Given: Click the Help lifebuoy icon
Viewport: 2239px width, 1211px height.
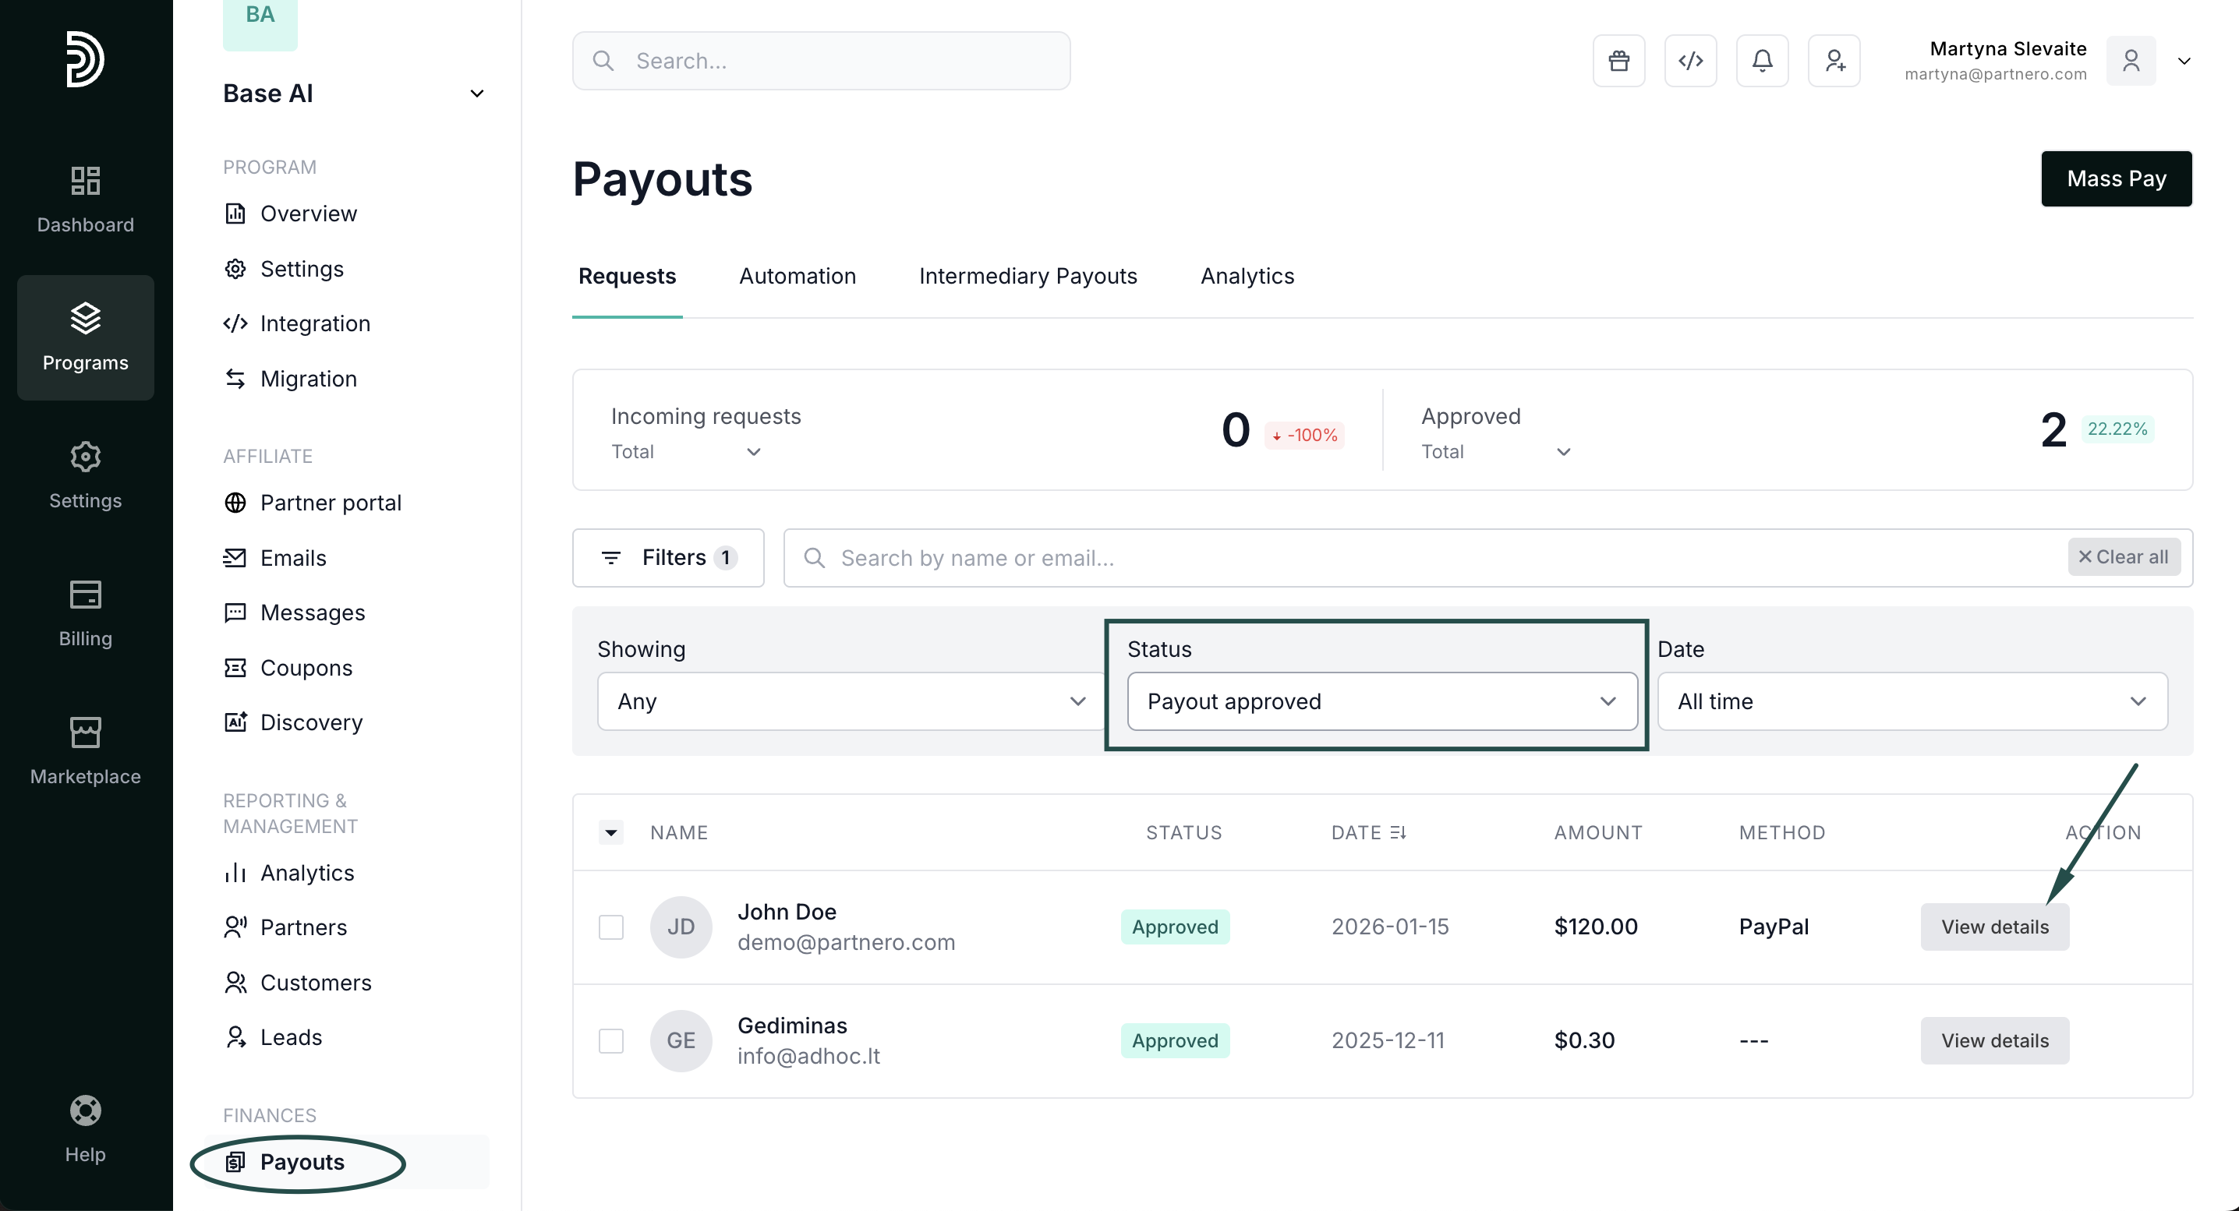Looking at the screenshot, I should pyautogui.click(x=85, y=1111).
